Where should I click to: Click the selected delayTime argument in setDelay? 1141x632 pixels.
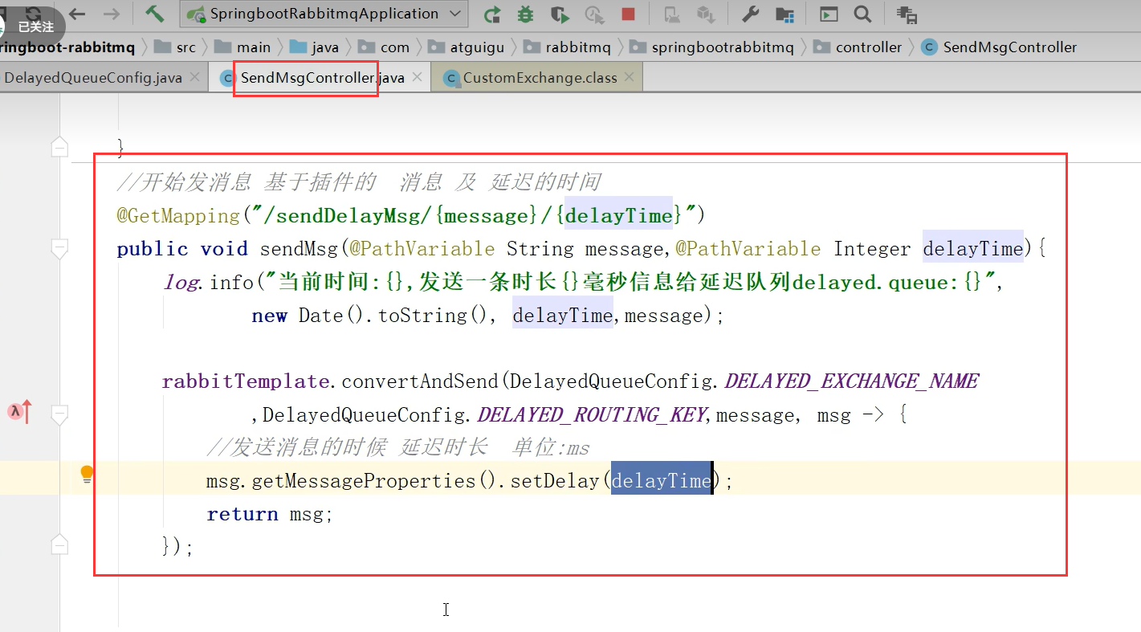(x=662, y=480)
